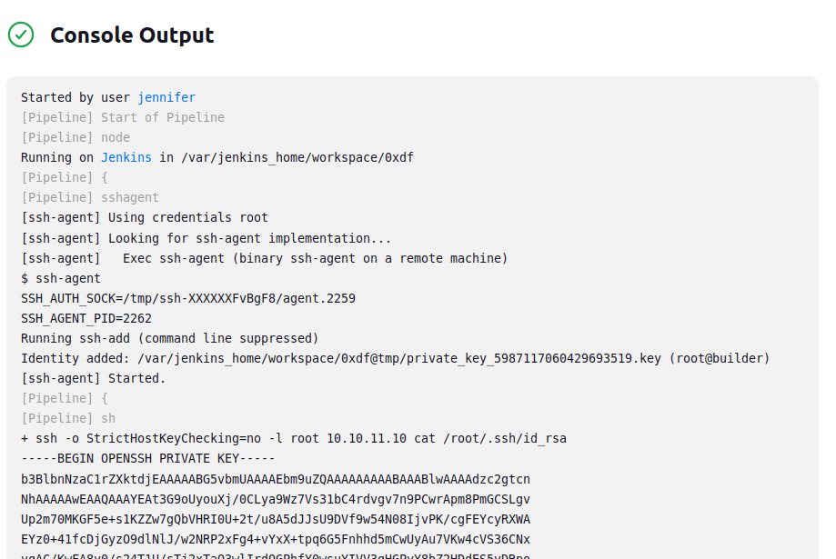Click the $ ssh-agent command line
836x559 pixels.
[61, 278]
